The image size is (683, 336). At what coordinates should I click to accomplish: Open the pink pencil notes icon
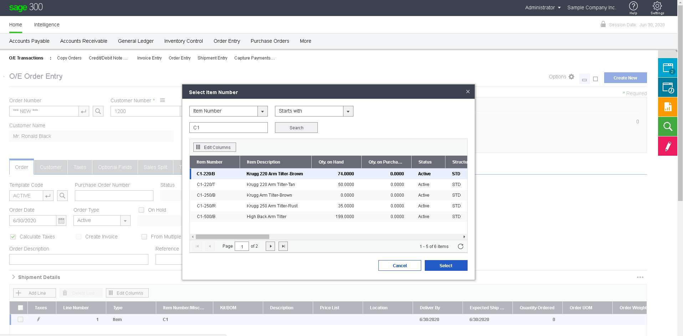coord(667,146)
